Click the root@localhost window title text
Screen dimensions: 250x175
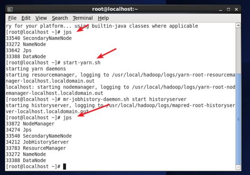115,9
